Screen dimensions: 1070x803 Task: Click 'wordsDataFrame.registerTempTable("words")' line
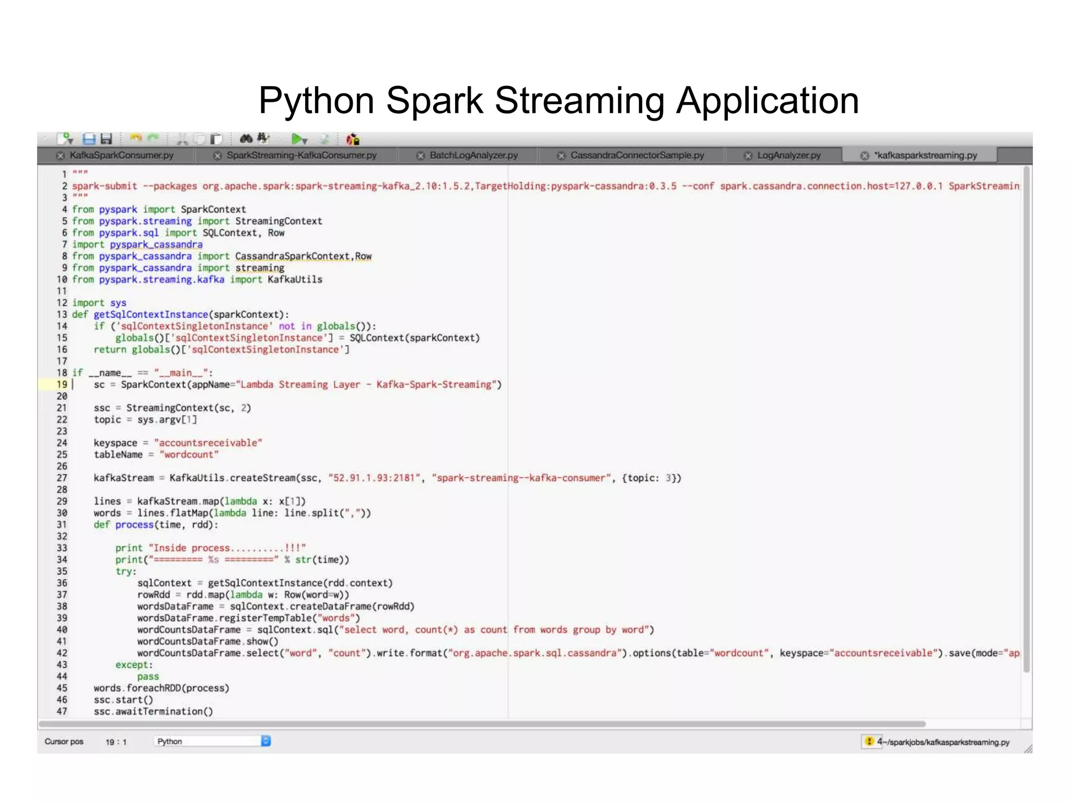point(249,618)
